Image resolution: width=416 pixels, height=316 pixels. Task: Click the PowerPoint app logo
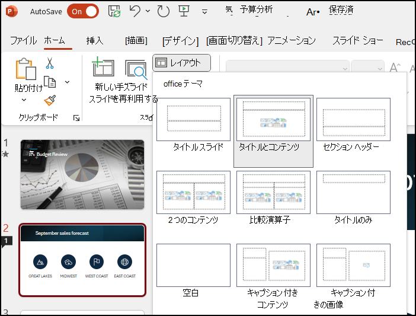[x=11, y=11]
